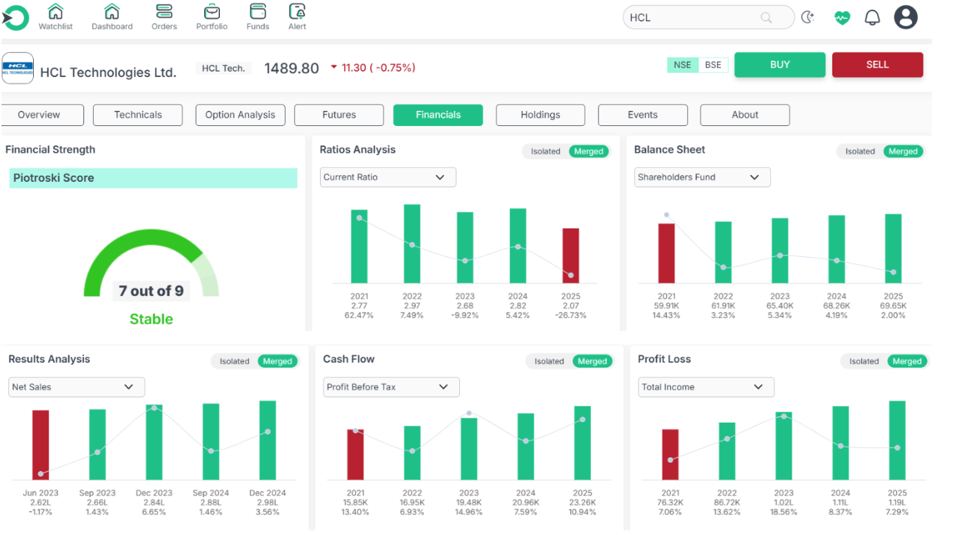Open the Total Income dropdown
This screenshot has width=955, height=535.
(706, 387)
